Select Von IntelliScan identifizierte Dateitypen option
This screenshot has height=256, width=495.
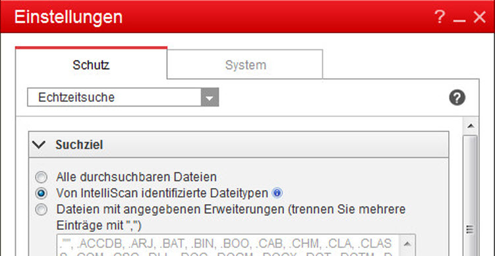coord(41,193)
